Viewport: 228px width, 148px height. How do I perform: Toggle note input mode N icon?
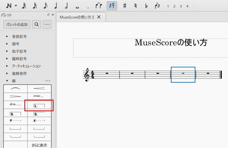[x=9, y=6]
